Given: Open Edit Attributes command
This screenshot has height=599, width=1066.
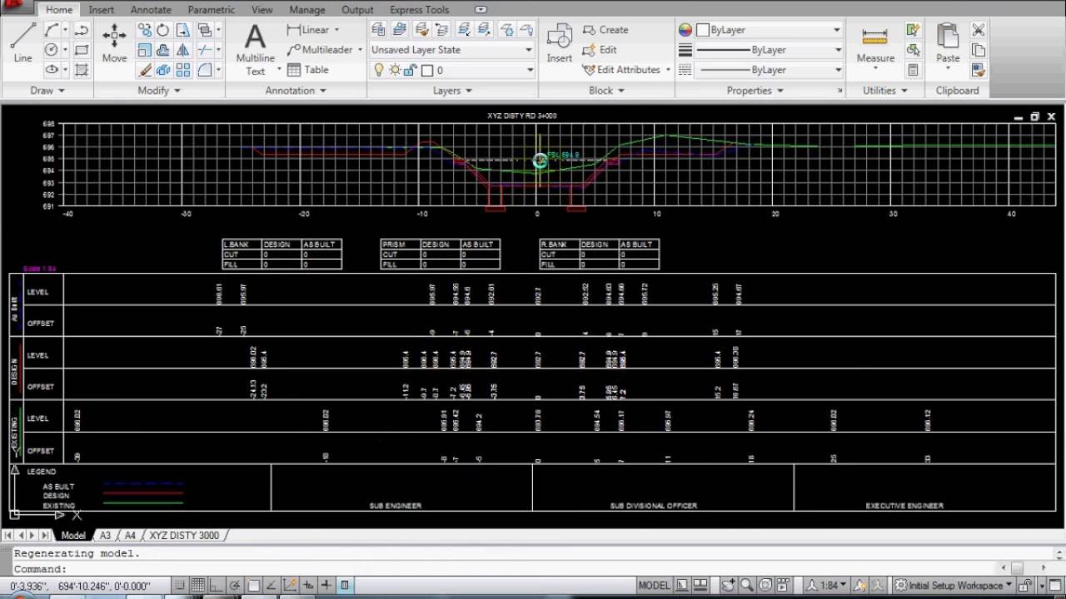Looking at the screenshot, I should (622, 70).
